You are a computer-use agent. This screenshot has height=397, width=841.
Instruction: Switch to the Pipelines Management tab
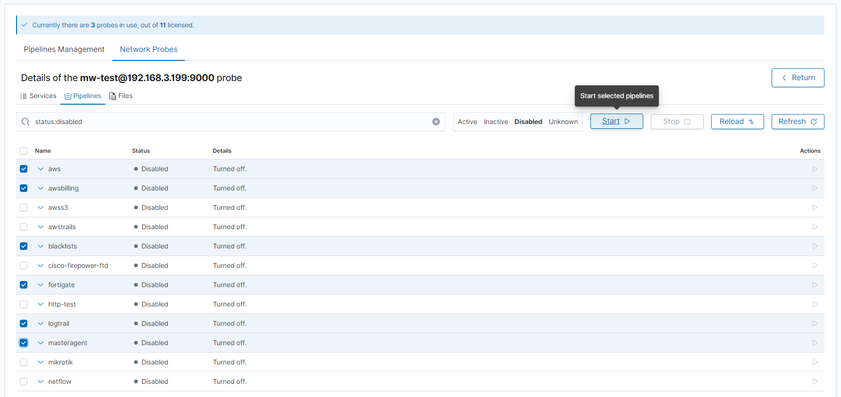tap(64, 50)
